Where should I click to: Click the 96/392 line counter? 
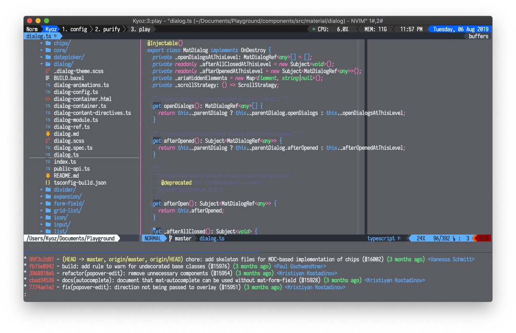coord(441,238)
